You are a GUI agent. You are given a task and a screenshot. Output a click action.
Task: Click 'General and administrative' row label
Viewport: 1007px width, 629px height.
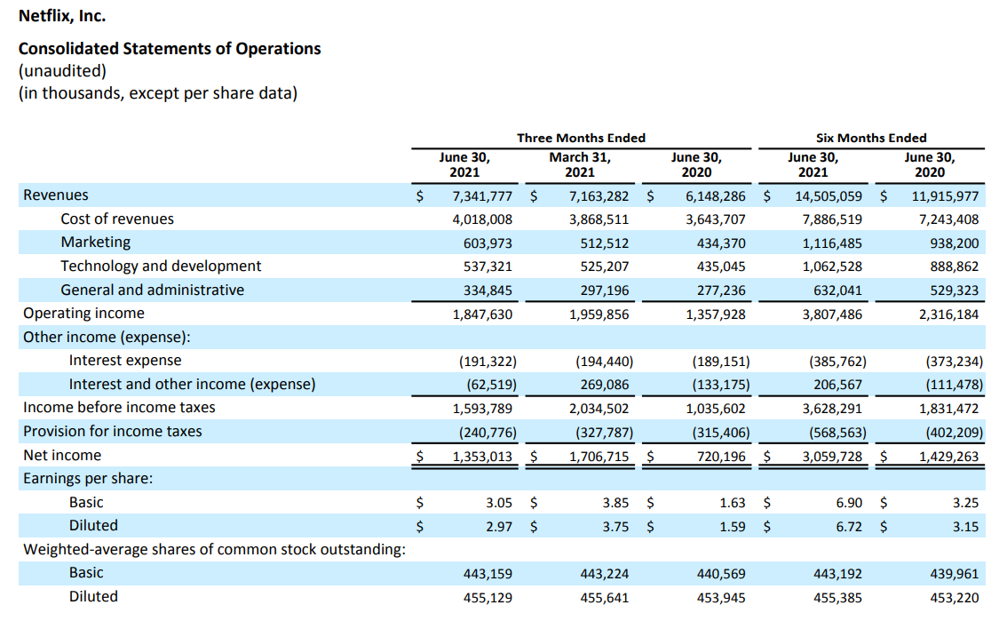tap(153, 290)
